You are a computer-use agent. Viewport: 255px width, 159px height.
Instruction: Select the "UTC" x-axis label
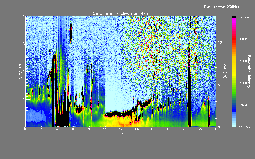(x=121, y=134)
